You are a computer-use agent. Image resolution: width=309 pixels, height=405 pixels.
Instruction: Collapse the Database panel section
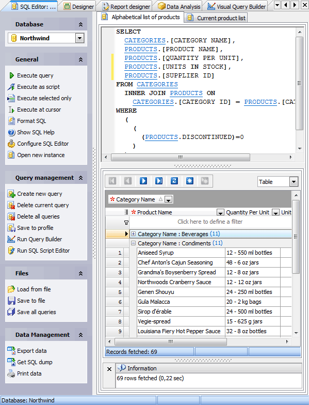(x=80, y=24)
